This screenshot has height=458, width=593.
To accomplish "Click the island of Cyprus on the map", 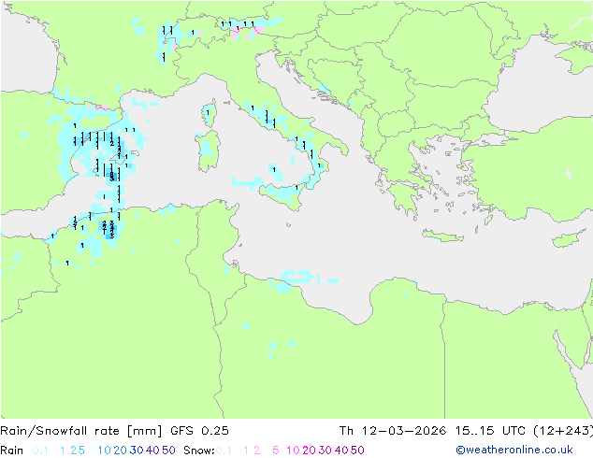I will 567,239.
